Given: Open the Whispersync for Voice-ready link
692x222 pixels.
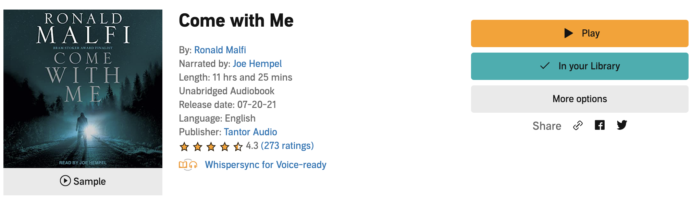Looking at the screenshot, I should (265, 165).
